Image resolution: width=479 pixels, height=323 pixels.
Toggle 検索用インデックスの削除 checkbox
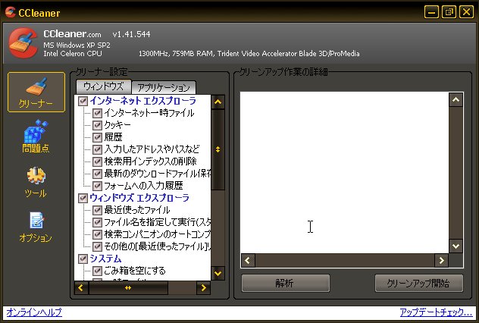point(97,161)
